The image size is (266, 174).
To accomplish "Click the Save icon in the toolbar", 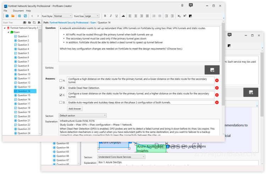I will (x=7, y=16).
